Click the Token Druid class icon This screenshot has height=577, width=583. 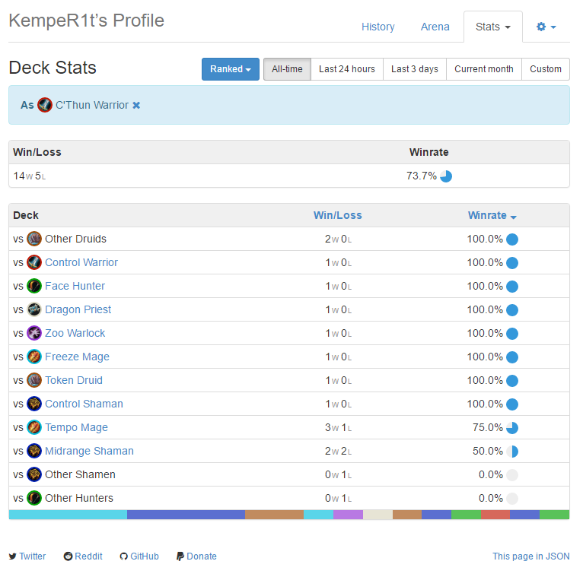pos(34,380)
